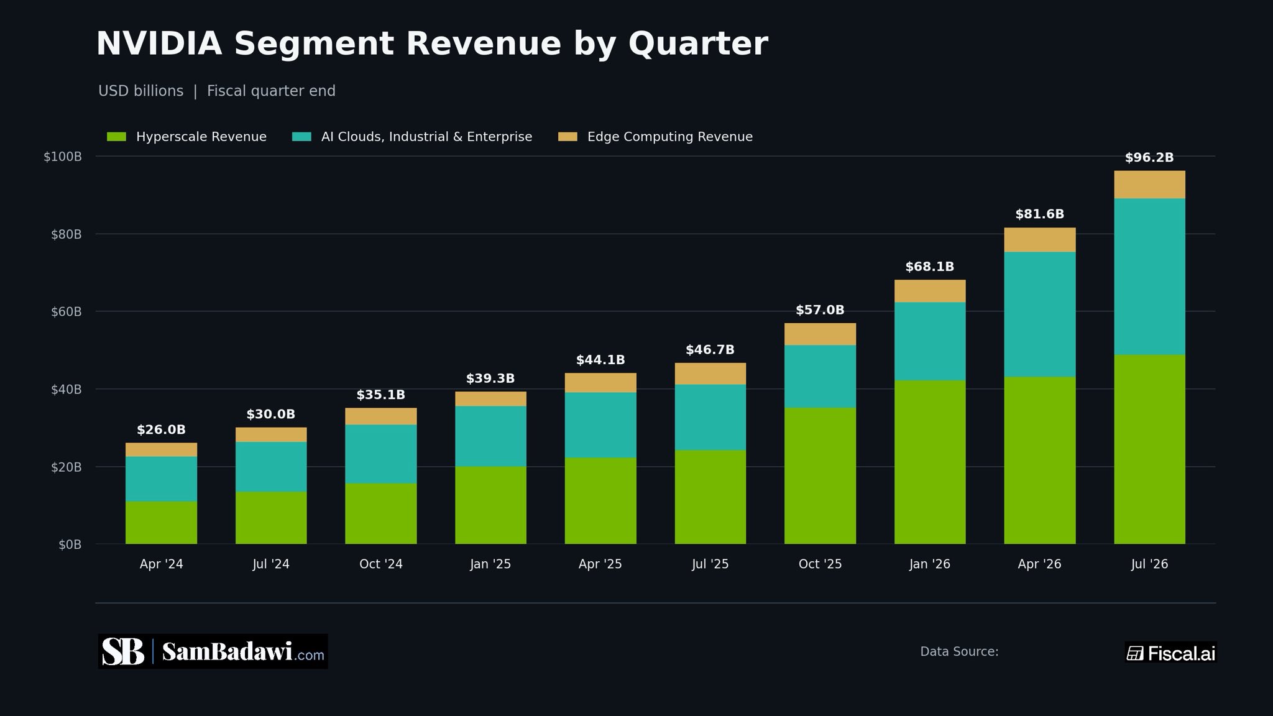Image resolution: width=1273 pixels, height=716 pixels.
Task: Click the $35.1B total label
Action: pyautogui.click(x=380, y=395)
